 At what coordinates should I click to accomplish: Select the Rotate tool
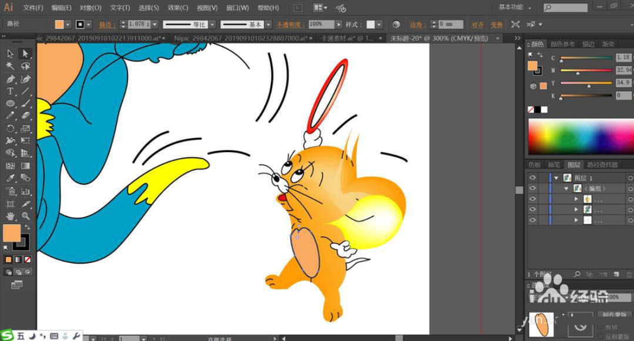pos(10,129)
